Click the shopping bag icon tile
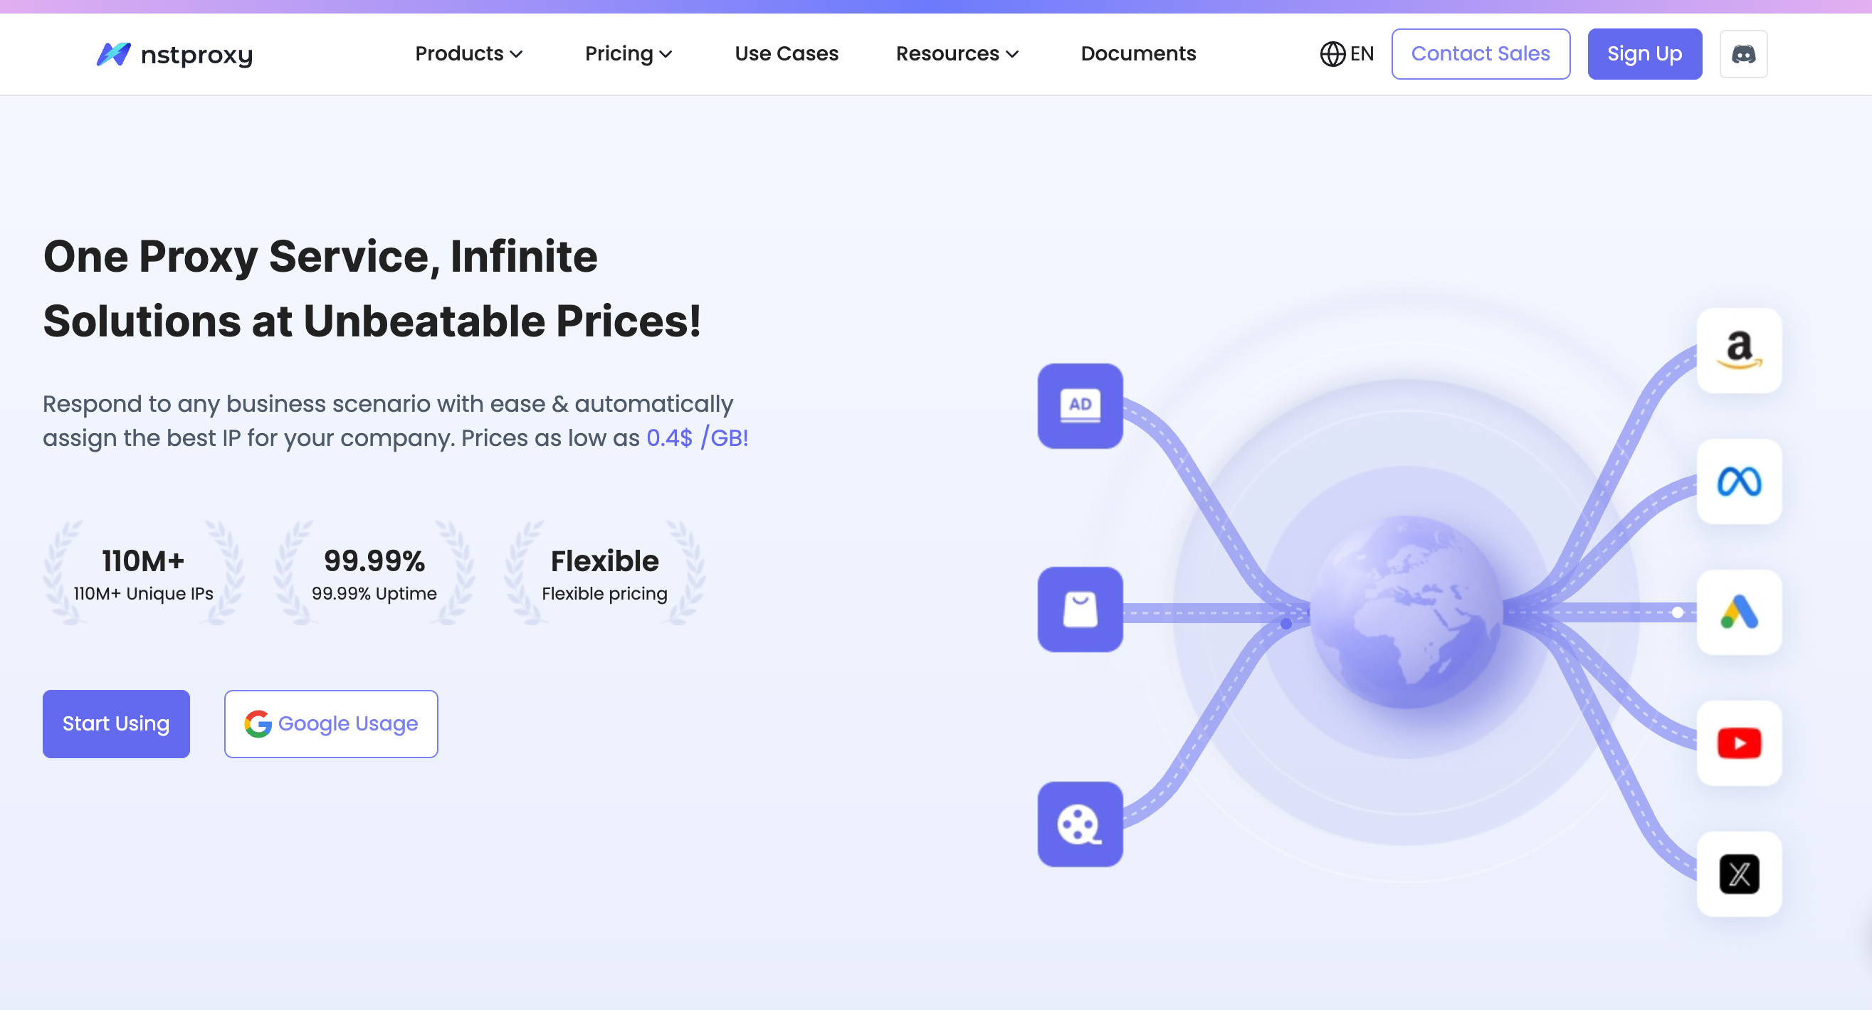Screen dimensions: 1872x1010 (1080, 609)
